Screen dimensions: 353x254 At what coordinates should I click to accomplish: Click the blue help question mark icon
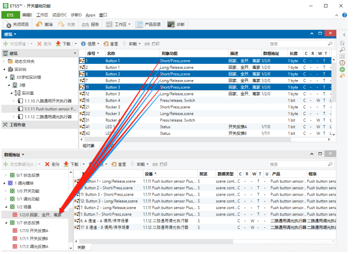click(x=344, y=15)
